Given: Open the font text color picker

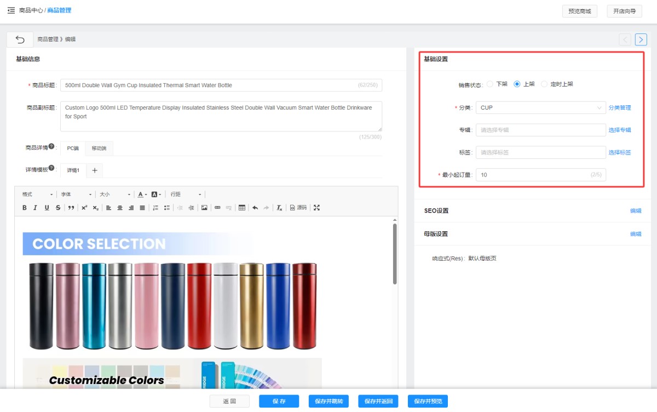Looking at the screenshot, I should (142, 194).
